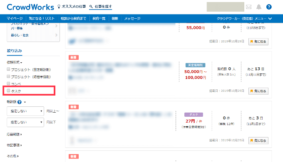
Task: Open the mail envelope icon in header
Action: (248, 7)
